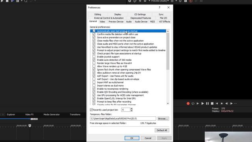Copy snapshot to clipboard icon
Image resolution: width=252 pixels, height=142 pixels.
(180, 1)
